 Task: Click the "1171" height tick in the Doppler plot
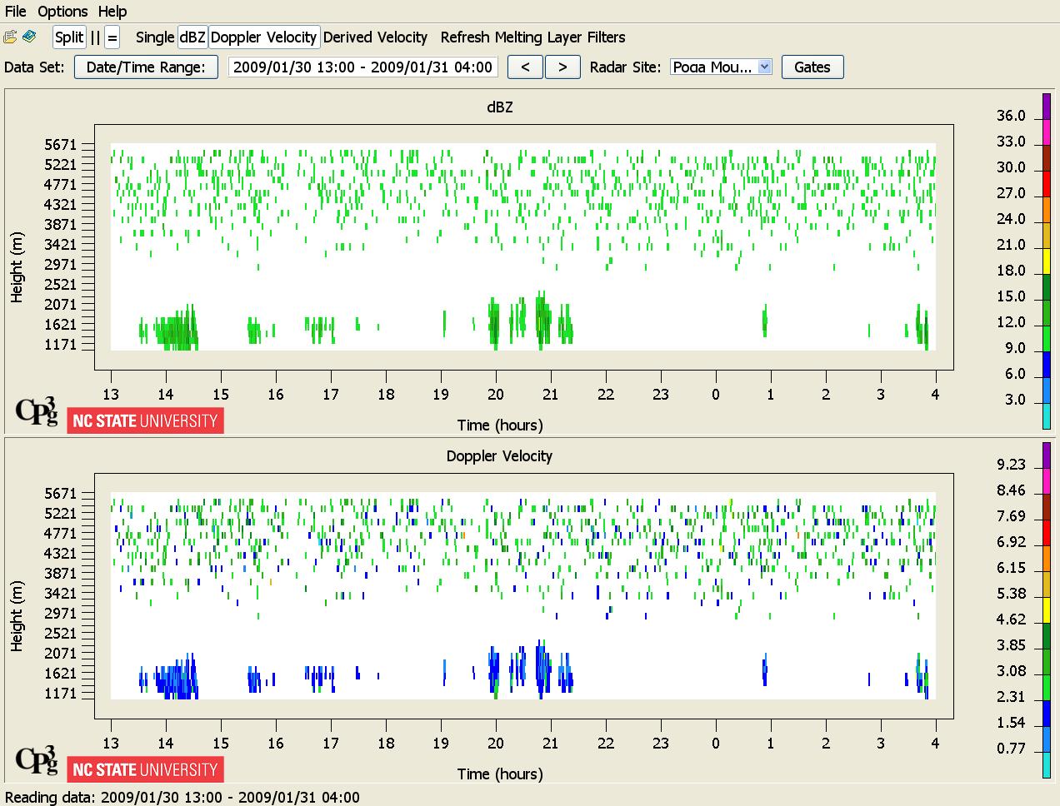(x=60, y=694)
